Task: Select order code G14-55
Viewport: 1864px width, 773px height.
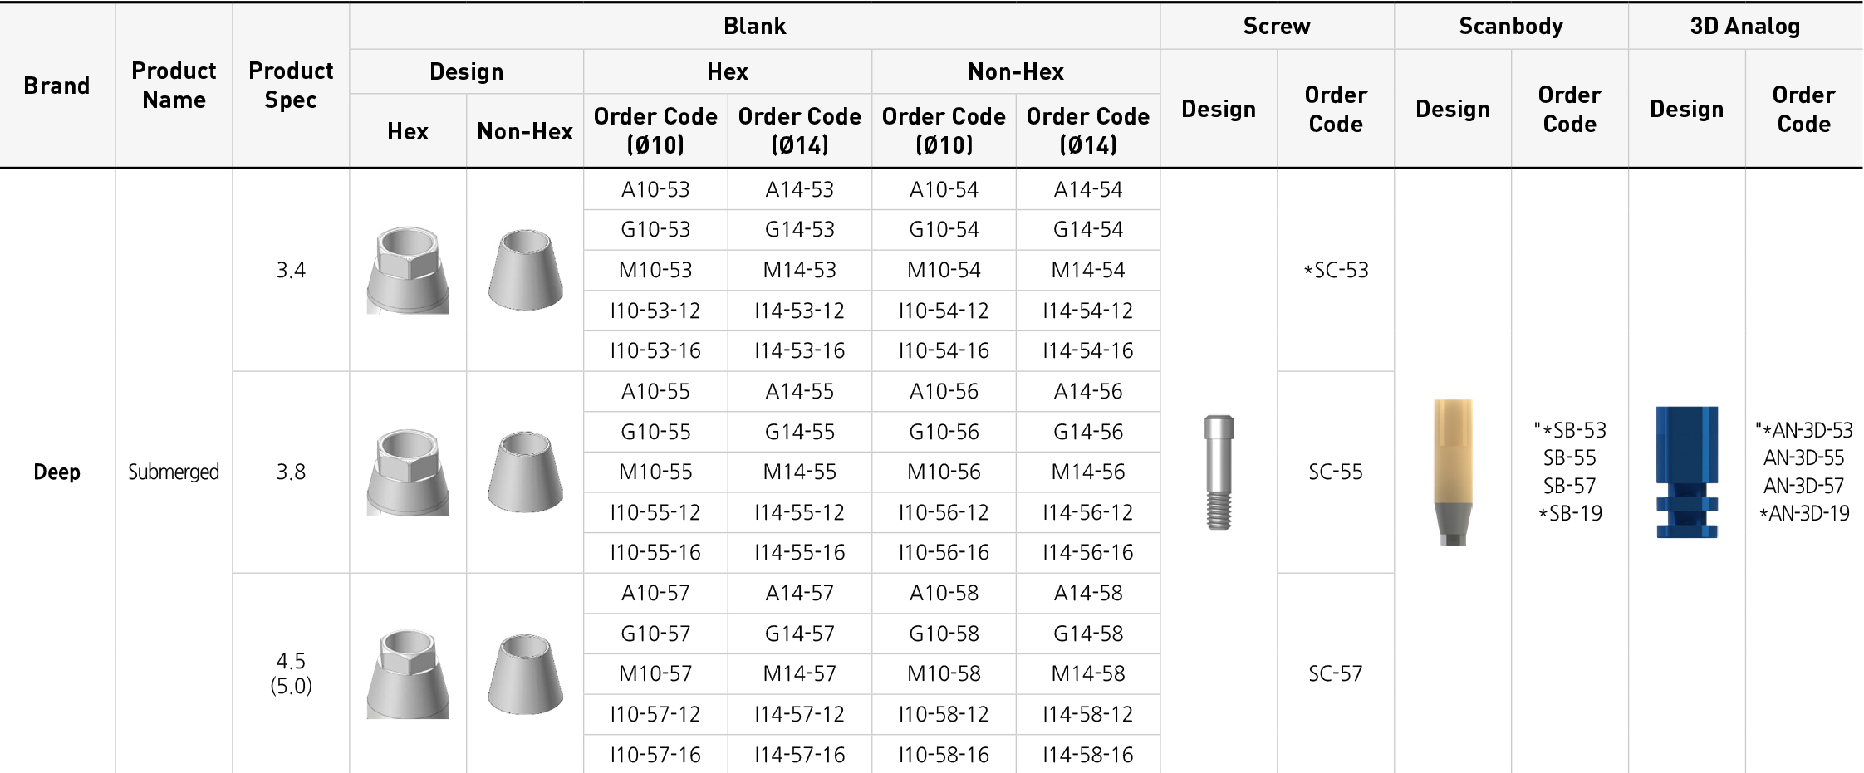Action: tap(799, 432)
